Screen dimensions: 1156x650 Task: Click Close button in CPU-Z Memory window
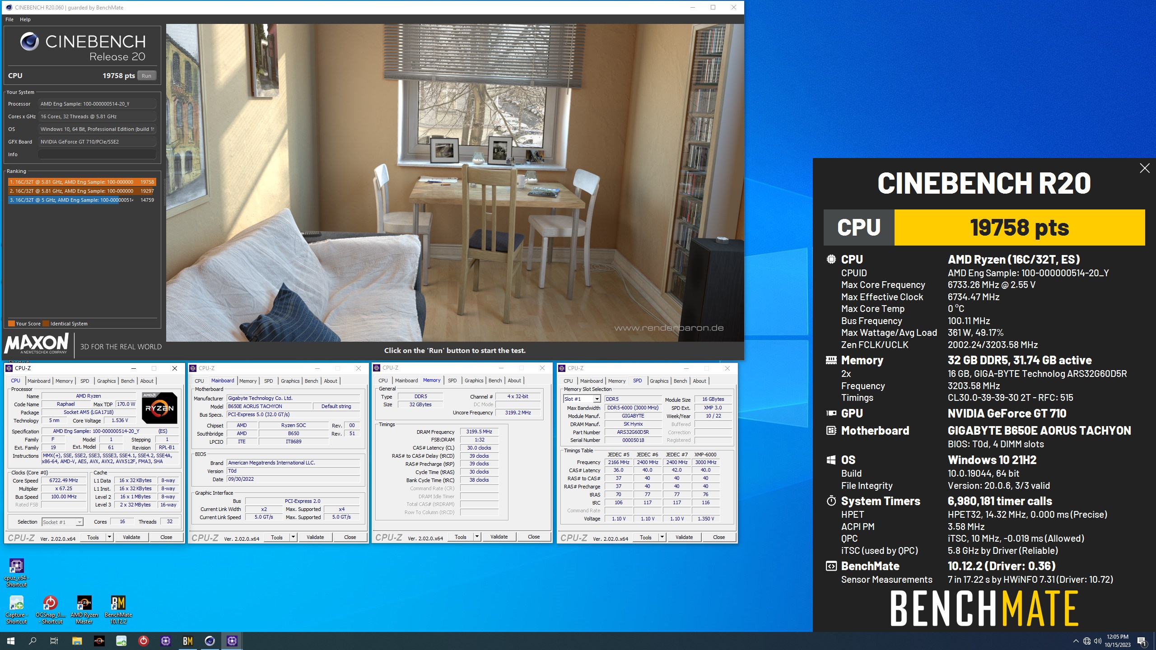coord(534,537)
